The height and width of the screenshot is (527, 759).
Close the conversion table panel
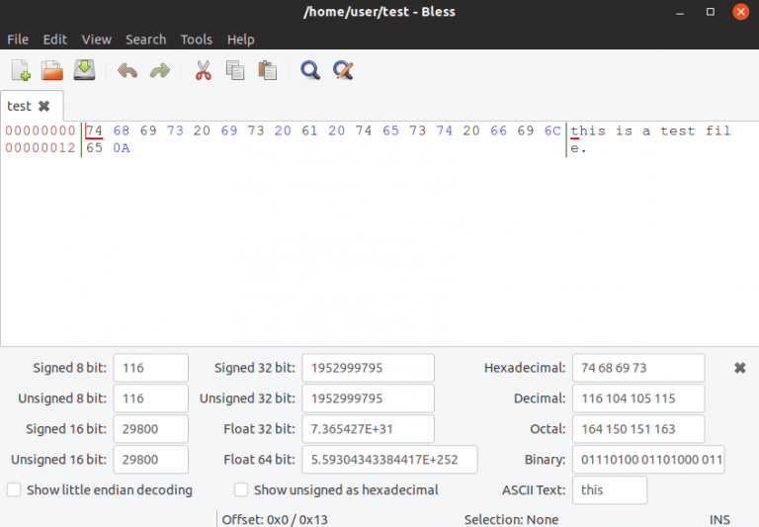[739, 368]
